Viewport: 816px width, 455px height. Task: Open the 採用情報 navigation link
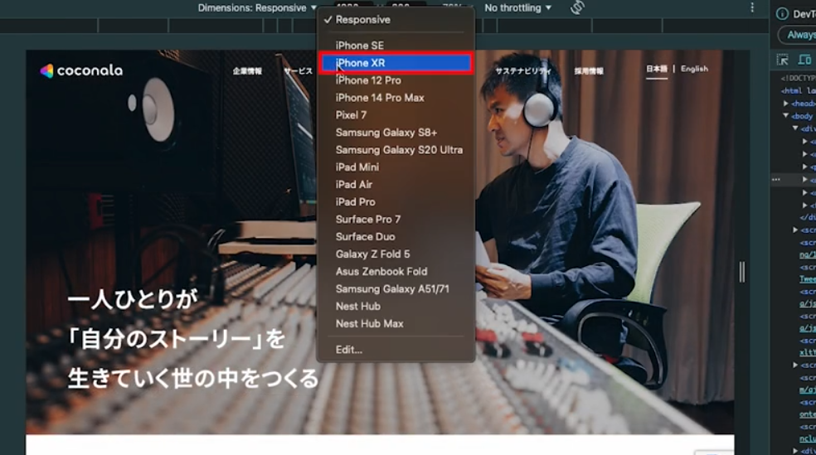(589, 71)
